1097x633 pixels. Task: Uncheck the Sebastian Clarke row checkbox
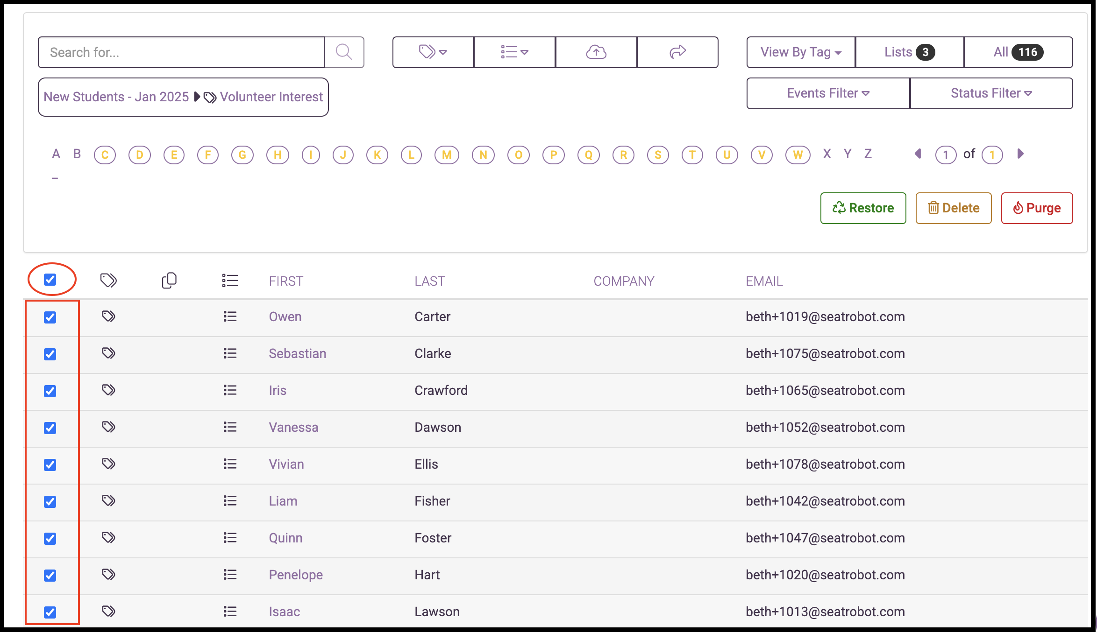coord(50,354)
